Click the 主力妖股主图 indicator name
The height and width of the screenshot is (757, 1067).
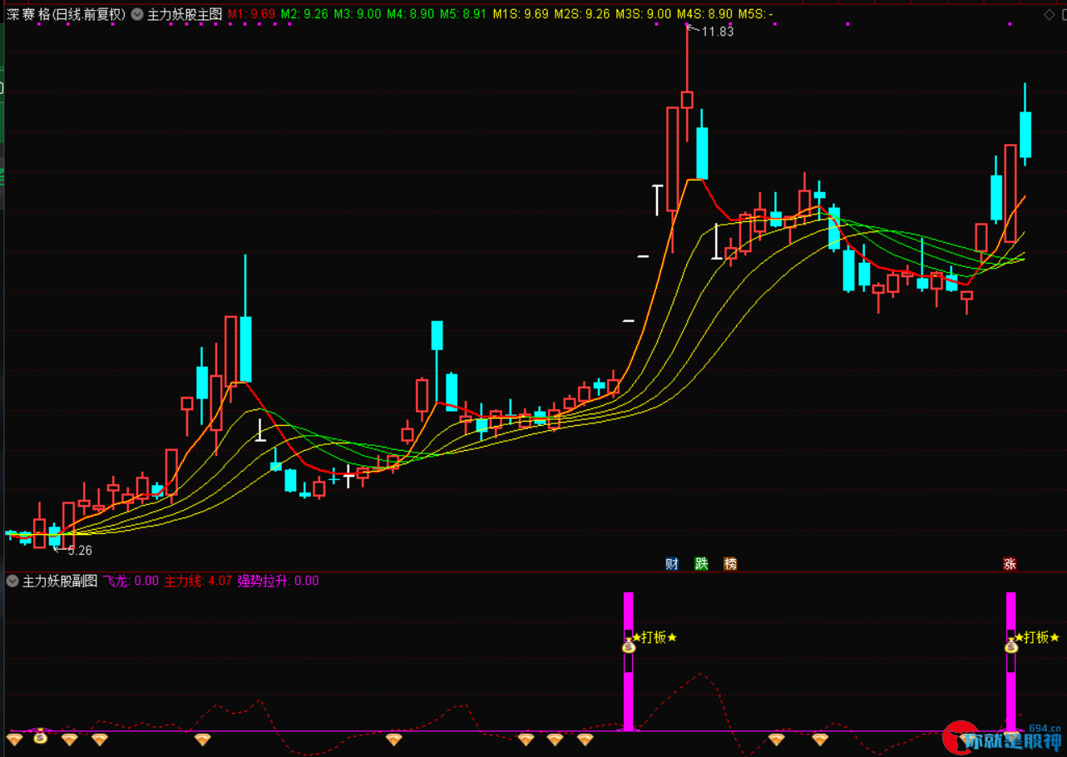click(185, 14)
